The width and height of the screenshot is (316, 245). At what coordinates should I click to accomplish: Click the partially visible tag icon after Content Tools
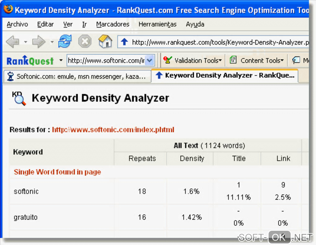coord(296,60)
